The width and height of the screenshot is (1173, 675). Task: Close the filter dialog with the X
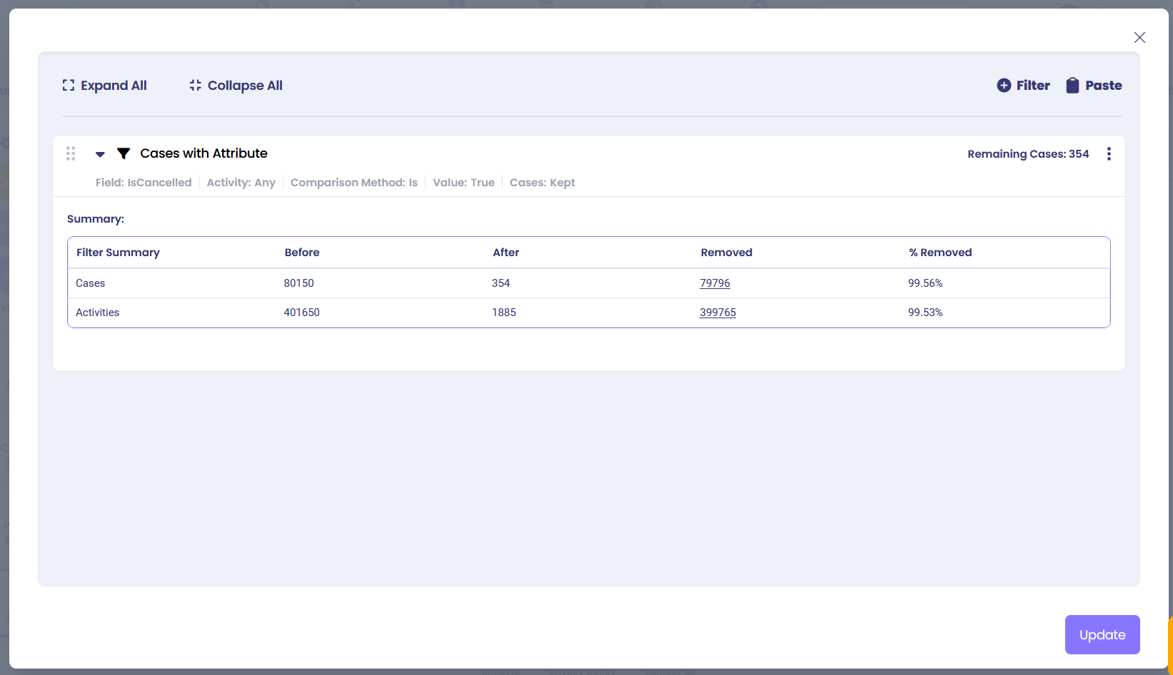(x=1139, y=38)
